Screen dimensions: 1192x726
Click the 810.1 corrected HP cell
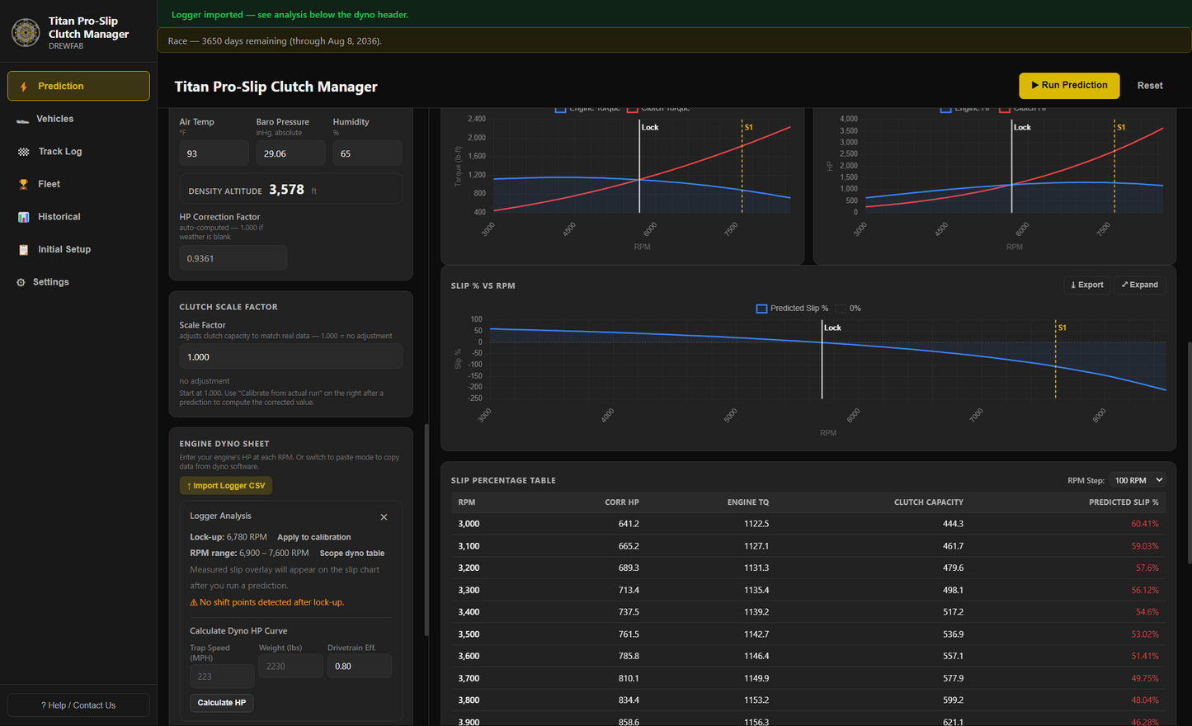pos(629,678)
